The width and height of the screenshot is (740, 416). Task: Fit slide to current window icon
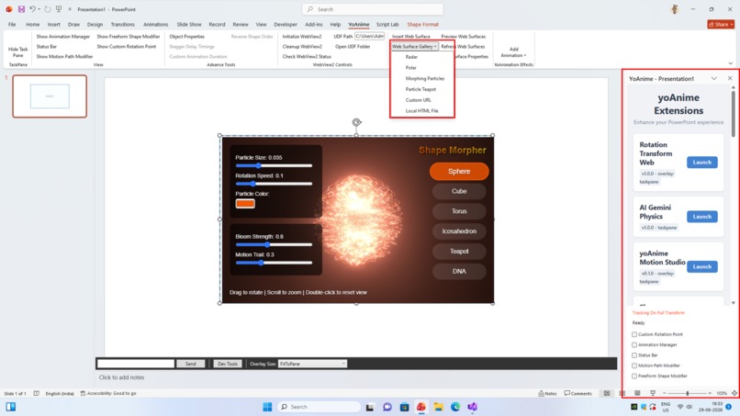point(734,393)
